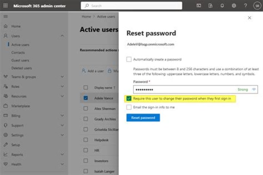Screen dimensions: 263x175
Task: Open Contacts in the sidebar
Action: (18, 52)
